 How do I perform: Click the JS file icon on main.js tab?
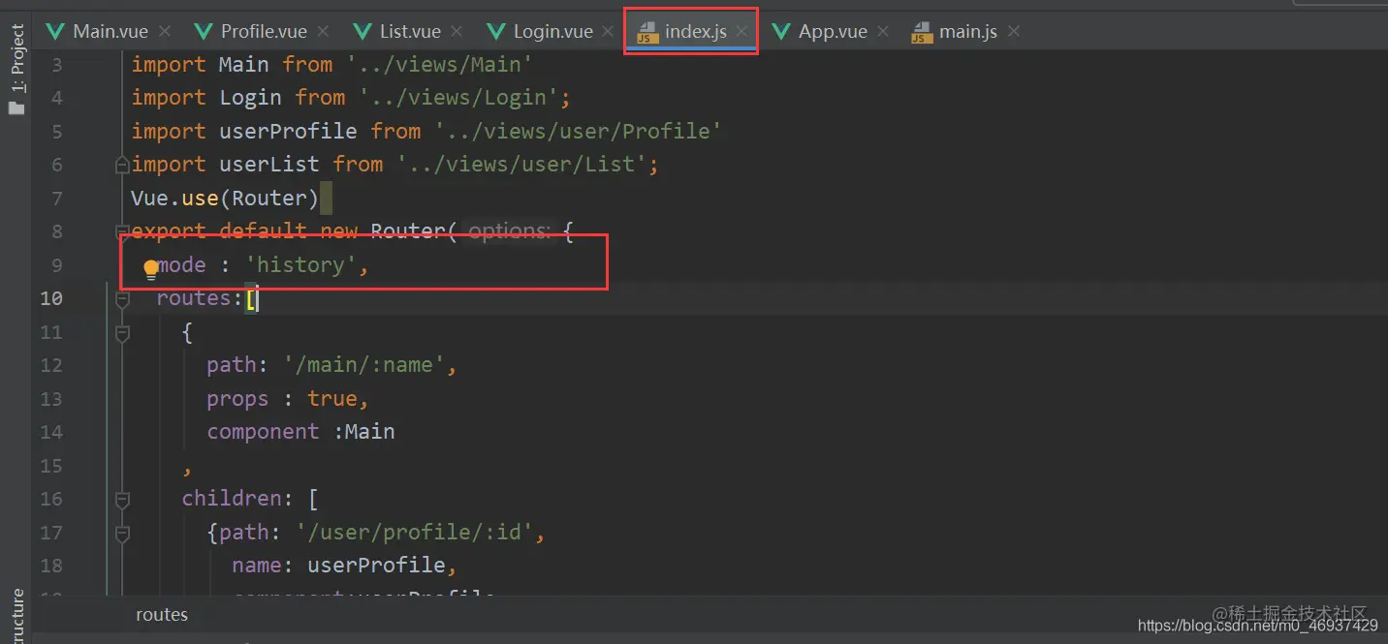point(922,33)
